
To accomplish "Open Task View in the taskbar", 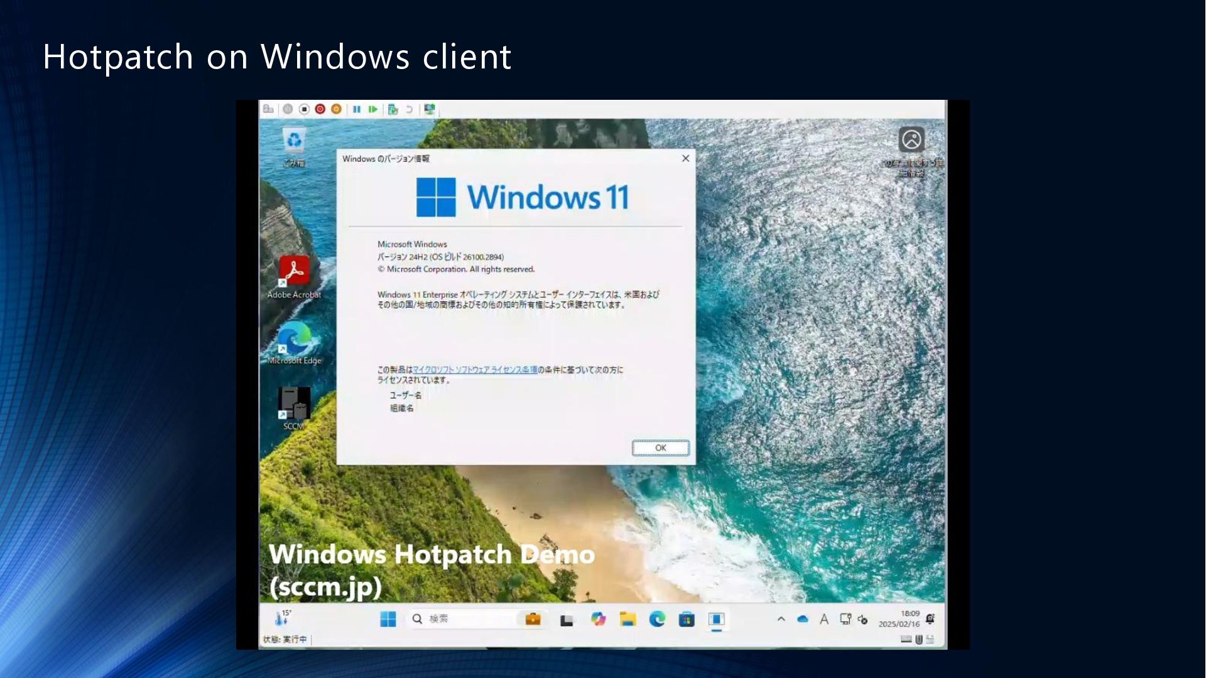I will (x=567, y=620).
